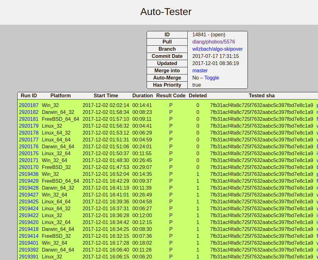318x260 pixels.
Task: Open run ID 2919418
Action: pos(29,229)
